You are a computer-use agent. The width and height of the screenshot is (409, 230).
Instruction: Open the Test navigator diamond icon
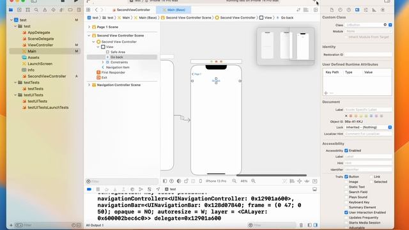click(53, 10)
